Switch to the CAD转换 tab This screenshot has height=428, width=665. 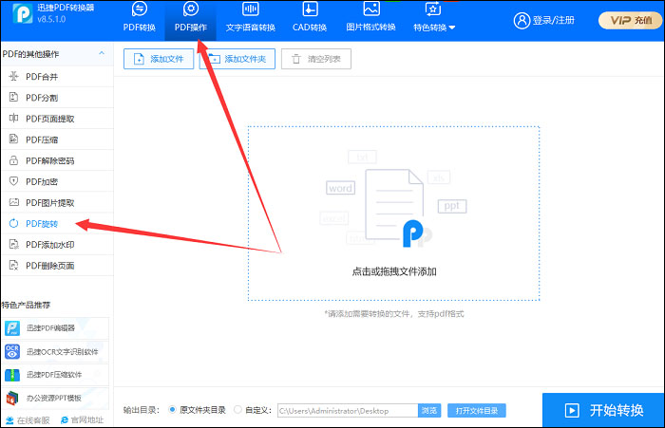(x=310, y=18)
